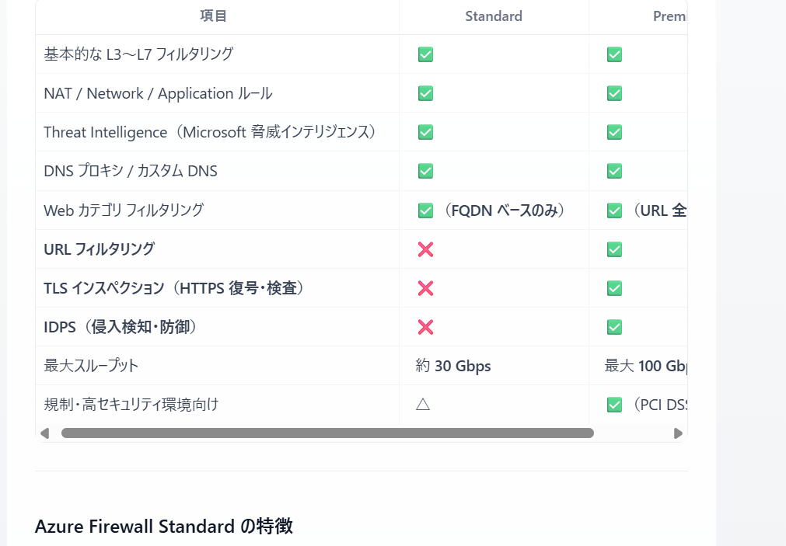Click Premium checkmark in NAT / Network row
Viewport: 786px width, 546px height.
point(614,93)
